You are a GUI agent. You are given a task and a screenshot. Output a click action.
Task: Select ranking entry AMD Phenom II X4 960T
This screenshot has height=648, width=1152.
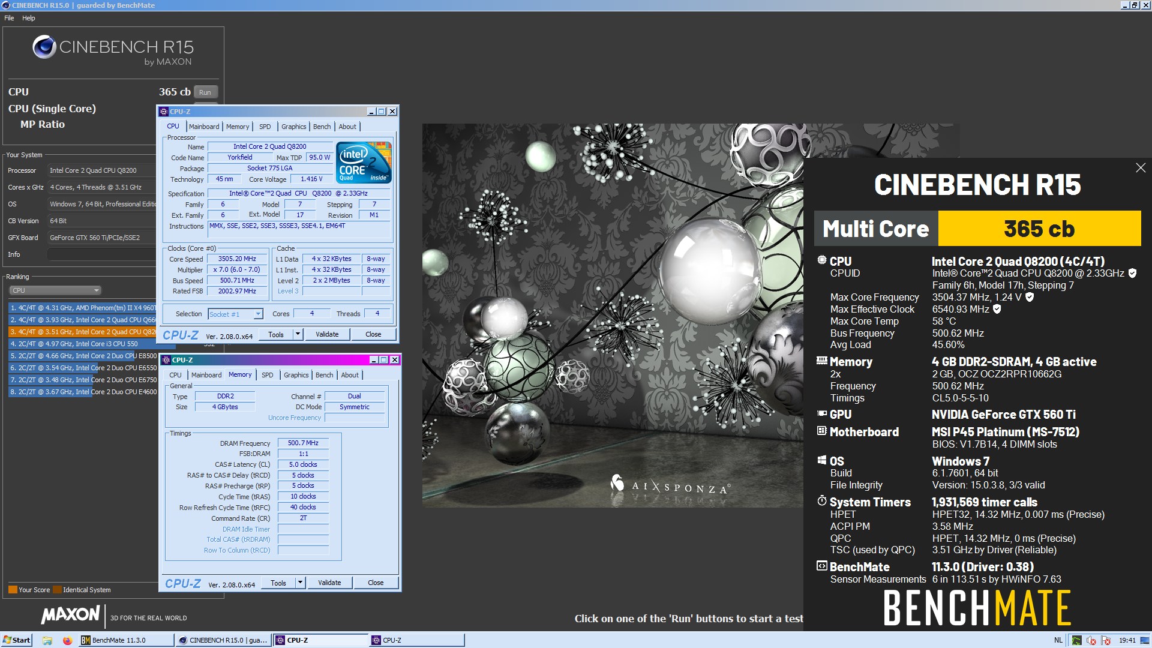(x=83, y=308)
